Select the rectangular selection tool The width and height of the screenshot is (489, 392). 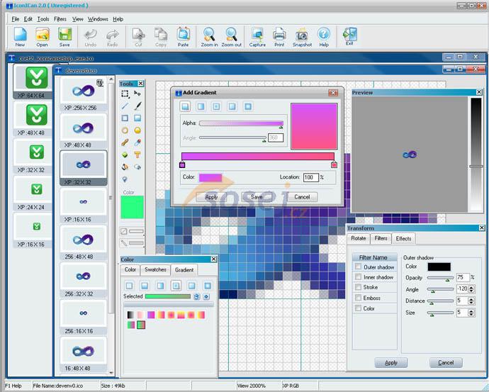click(x=125, y=94)
